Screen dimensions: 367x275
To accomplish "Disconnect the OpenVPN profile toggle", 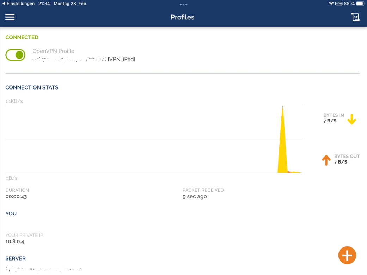I will click(x=16, y=55).
